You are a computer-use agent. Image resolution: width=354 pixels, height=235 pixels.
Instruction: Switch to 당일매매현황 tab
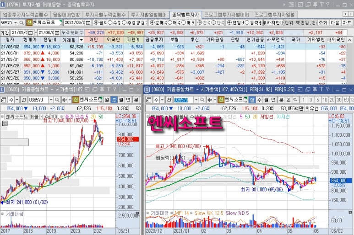[x=66, y=15]
